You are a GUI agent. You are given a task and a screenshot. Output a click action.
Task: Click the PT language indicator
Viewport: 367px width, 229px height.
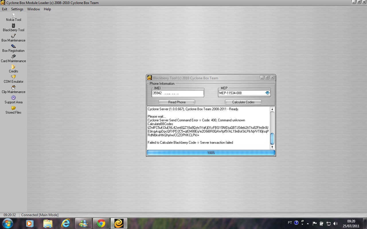tap(290, 223)
